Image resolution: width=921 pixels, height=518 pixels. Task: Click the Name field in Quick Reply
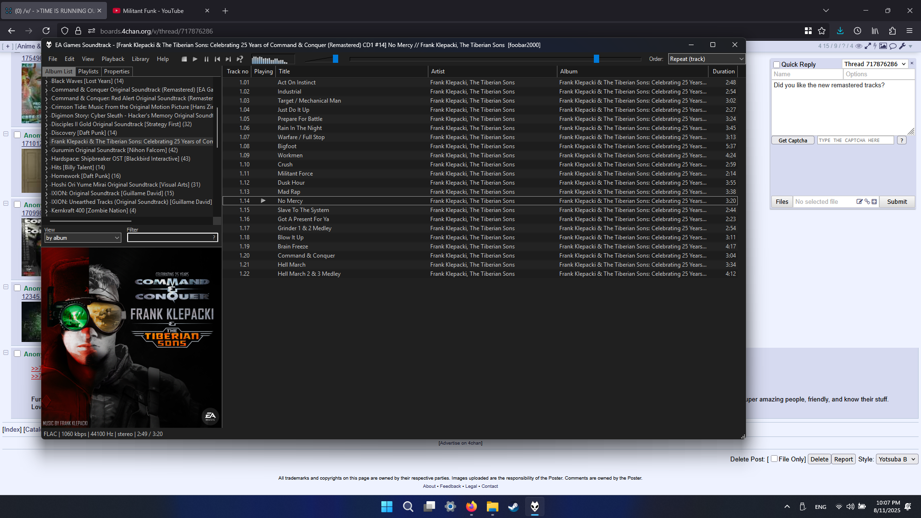click(807, 74)
